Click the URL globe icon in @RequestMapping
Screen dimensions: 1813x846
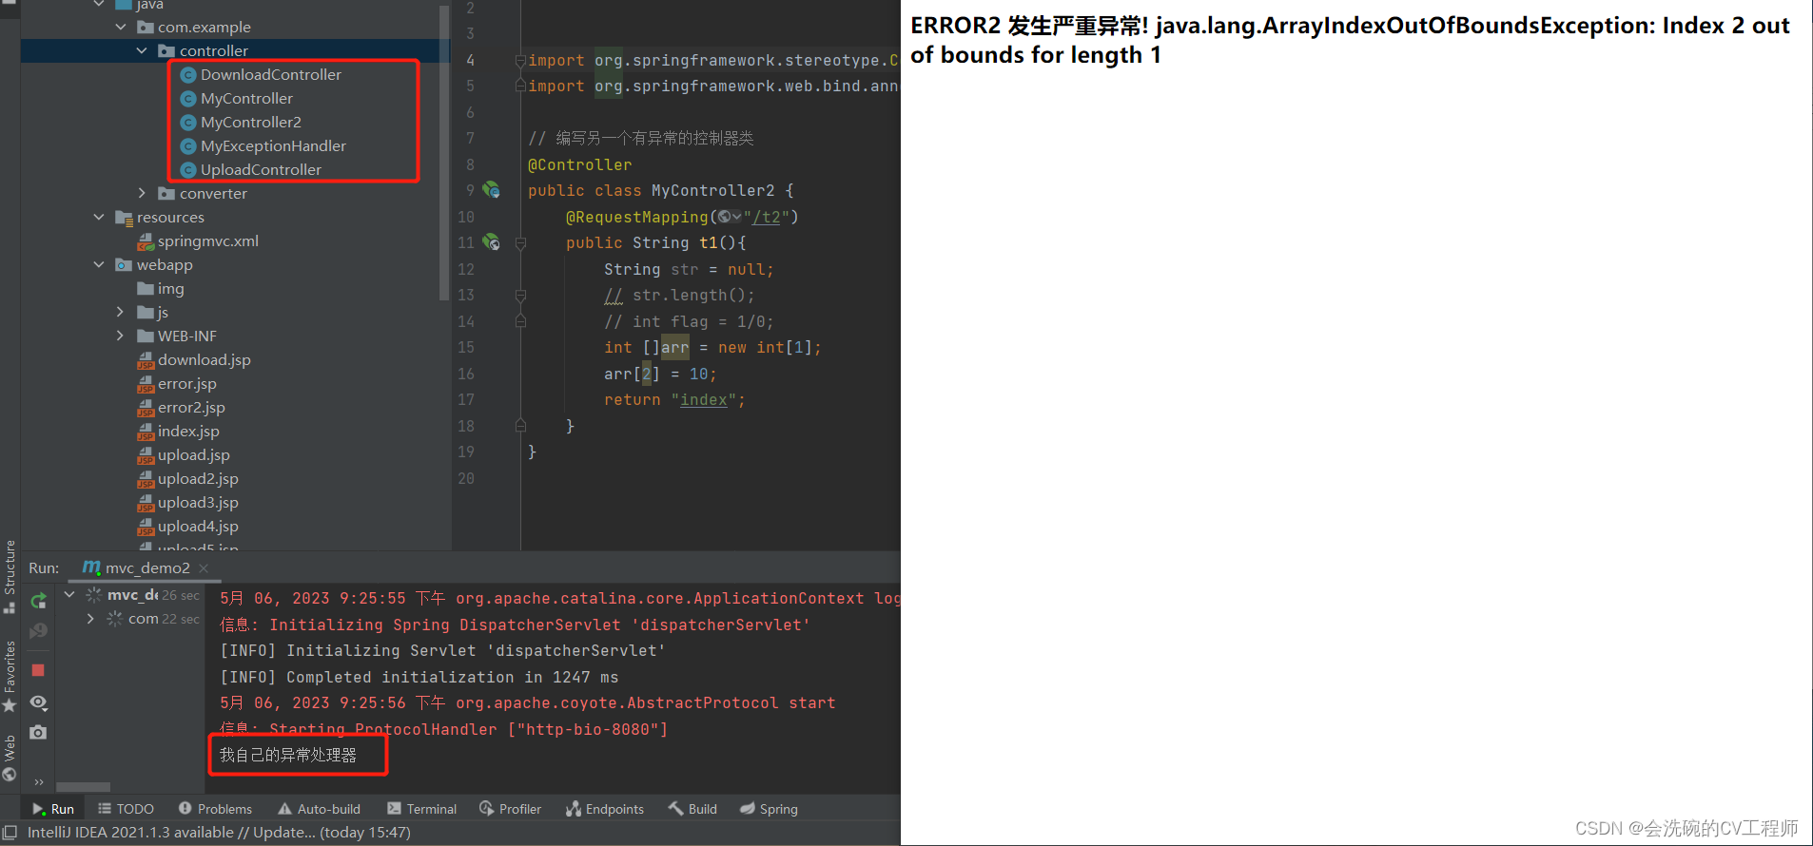click(x=726, y=217)
